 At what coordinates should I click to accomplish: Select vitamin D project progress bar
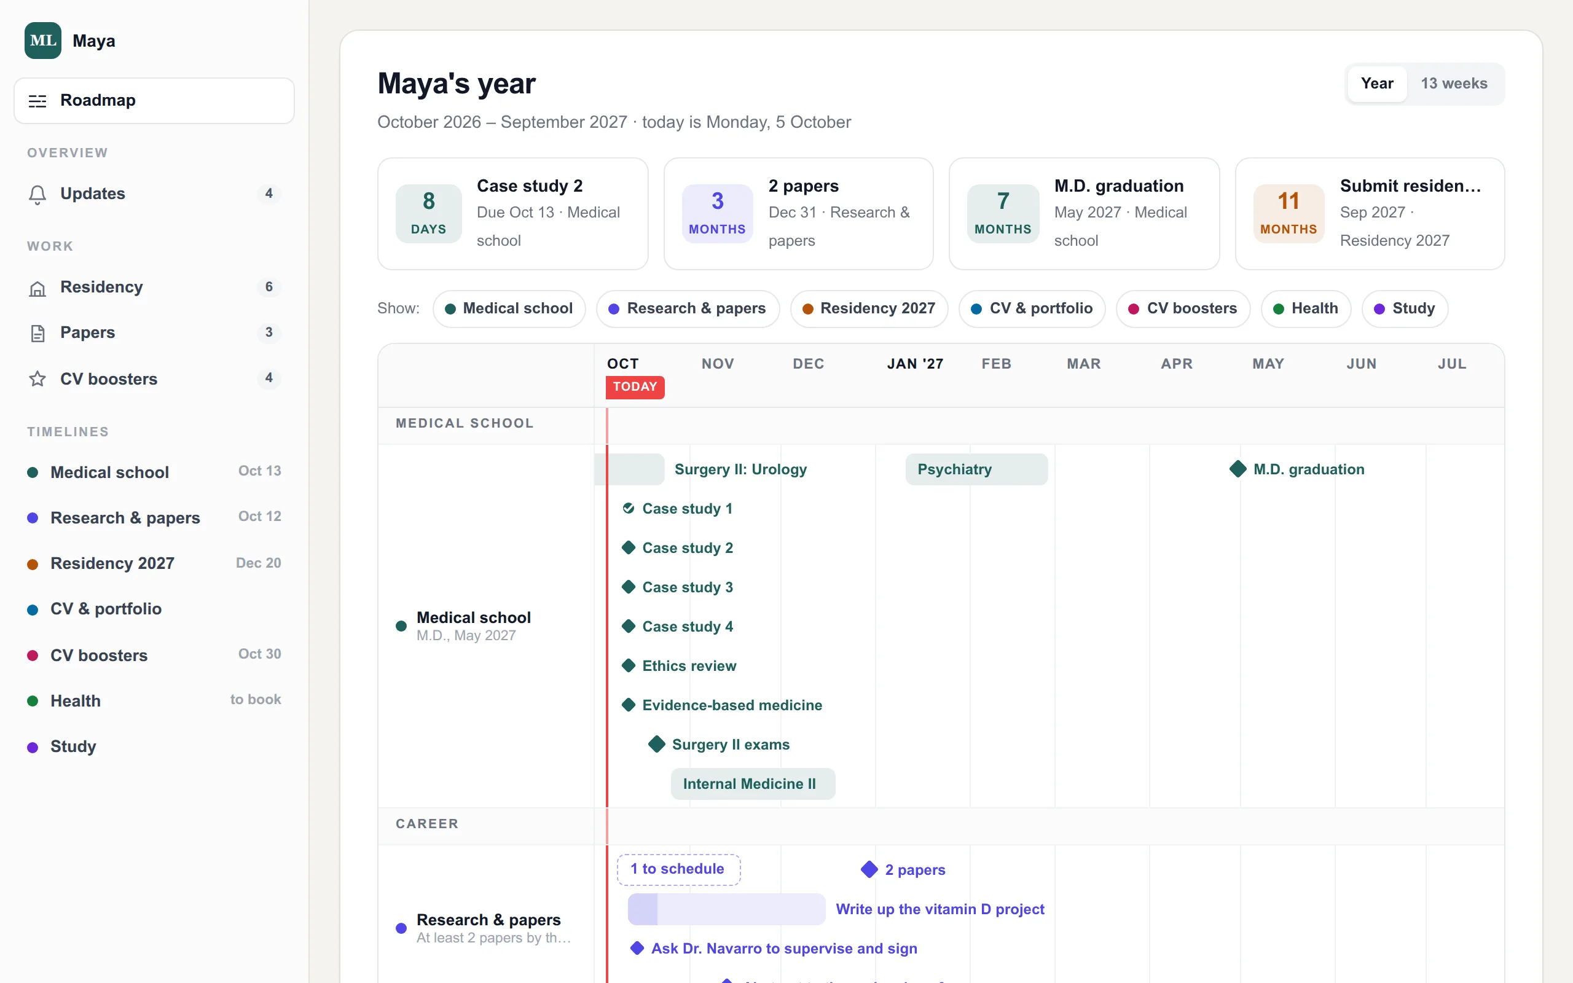click(x=726, y=909)
